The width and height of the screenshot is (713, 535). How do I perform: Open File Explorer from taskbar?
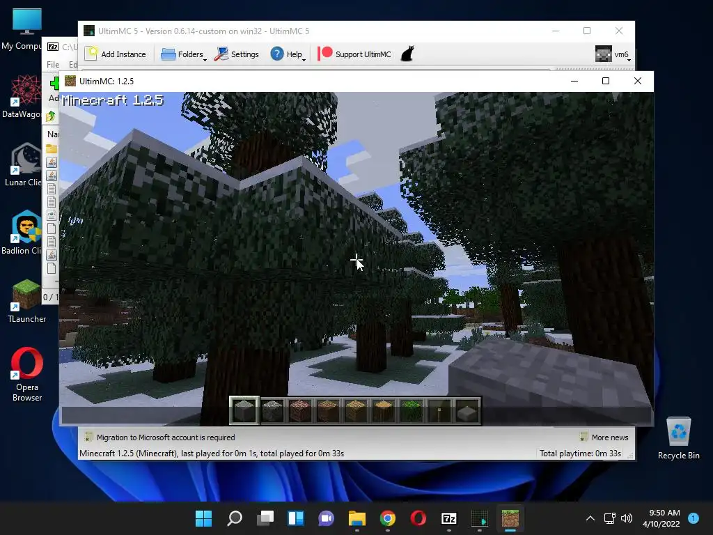(357, 518)
